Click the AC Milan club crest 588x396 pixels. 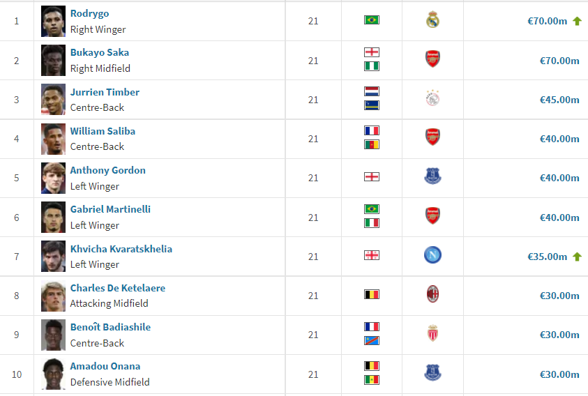(432, 294)
